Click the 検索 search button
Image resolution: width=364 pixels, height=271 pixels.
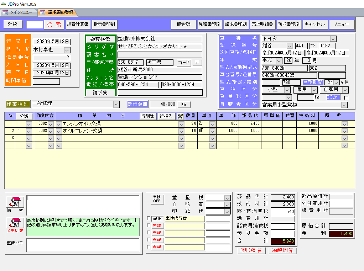tap(54, 24)
